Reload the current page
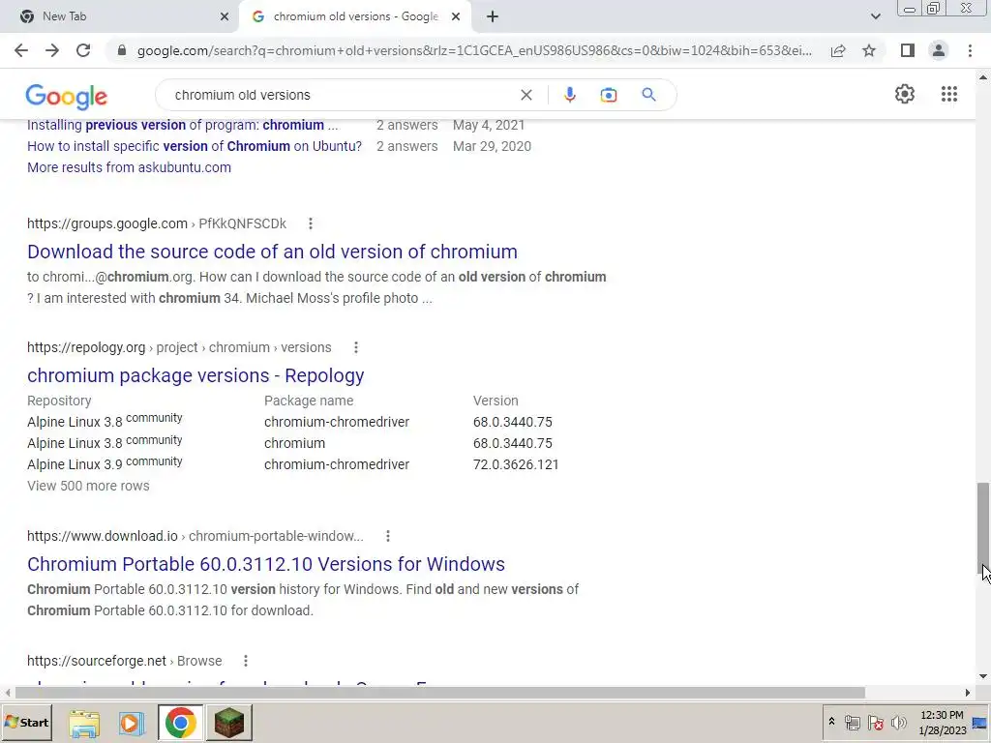 [83, 50]
